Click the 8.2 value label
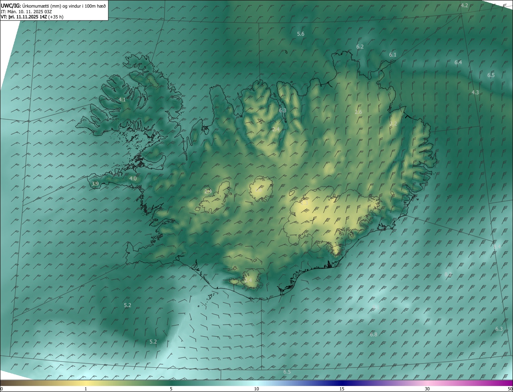Viewport: 513px width, 392px height. (x=448, y=274)
